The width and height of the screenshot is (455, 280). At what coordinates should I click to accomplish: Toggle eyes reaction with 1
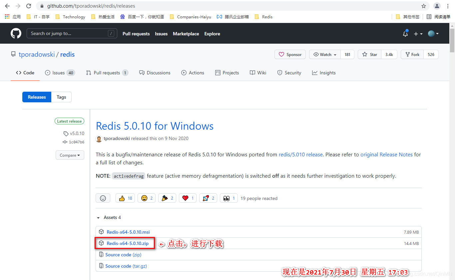tap(229, 198)
